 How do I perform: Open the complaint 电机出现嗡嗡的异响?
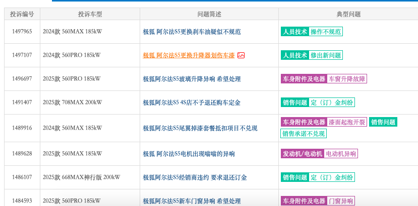(x=189, y=154)
